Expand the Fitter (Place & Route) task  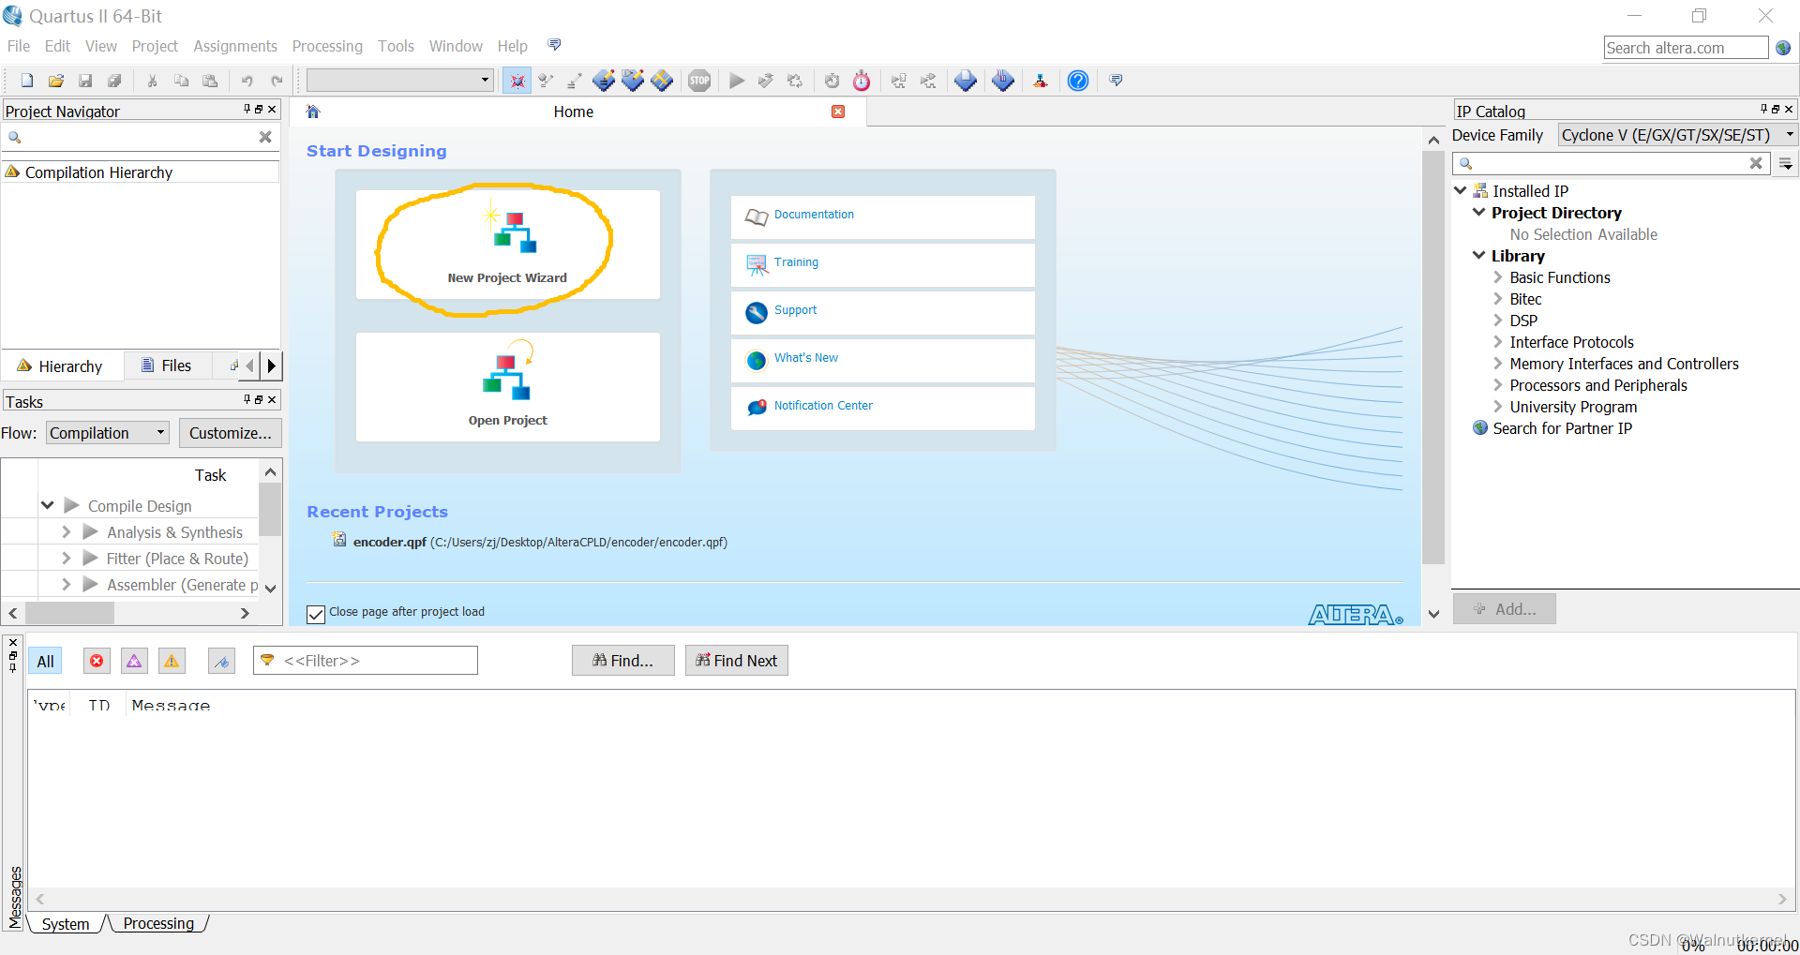tap(66, 559)
